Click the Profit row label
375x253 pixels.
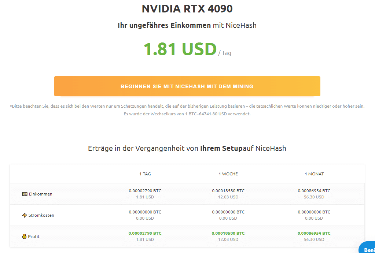[x=34, y=237]
